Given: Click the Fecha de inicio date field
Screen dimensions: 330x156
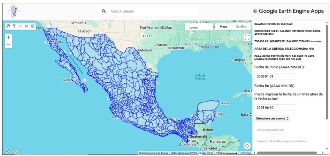Looking at the screenshot, I should tap(275, 76).
